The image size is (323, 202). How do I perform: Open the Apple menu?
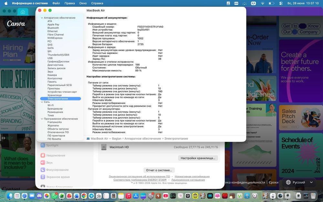pos(6,3)
